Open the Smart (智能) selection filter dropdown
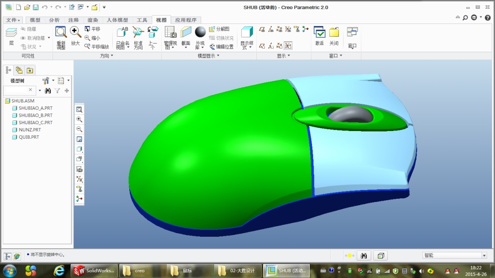Image resolution: width=495 pixels, height=278 pixels. coord(455,255)
